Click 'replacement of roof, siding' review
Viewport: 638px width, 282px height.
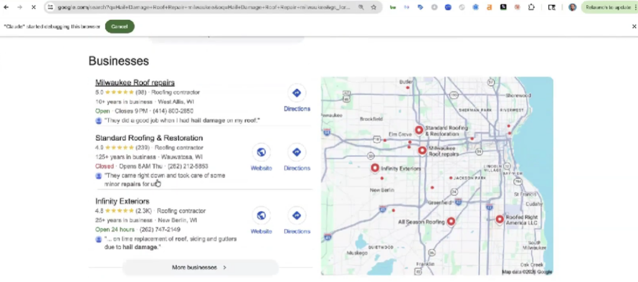click(x=171, y=243)
